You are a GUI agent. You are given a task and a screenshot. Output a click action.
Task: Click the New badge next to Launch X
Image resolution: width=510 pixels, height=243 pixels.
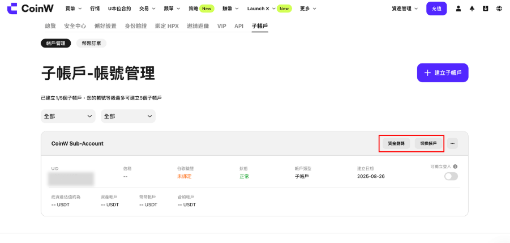[284, 9]
